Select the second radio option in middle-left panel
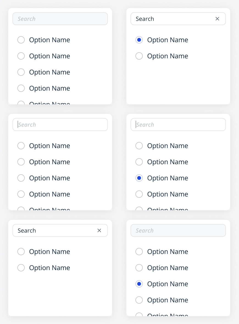This screenshot has width=239, height=324. (x=21, y=162)
